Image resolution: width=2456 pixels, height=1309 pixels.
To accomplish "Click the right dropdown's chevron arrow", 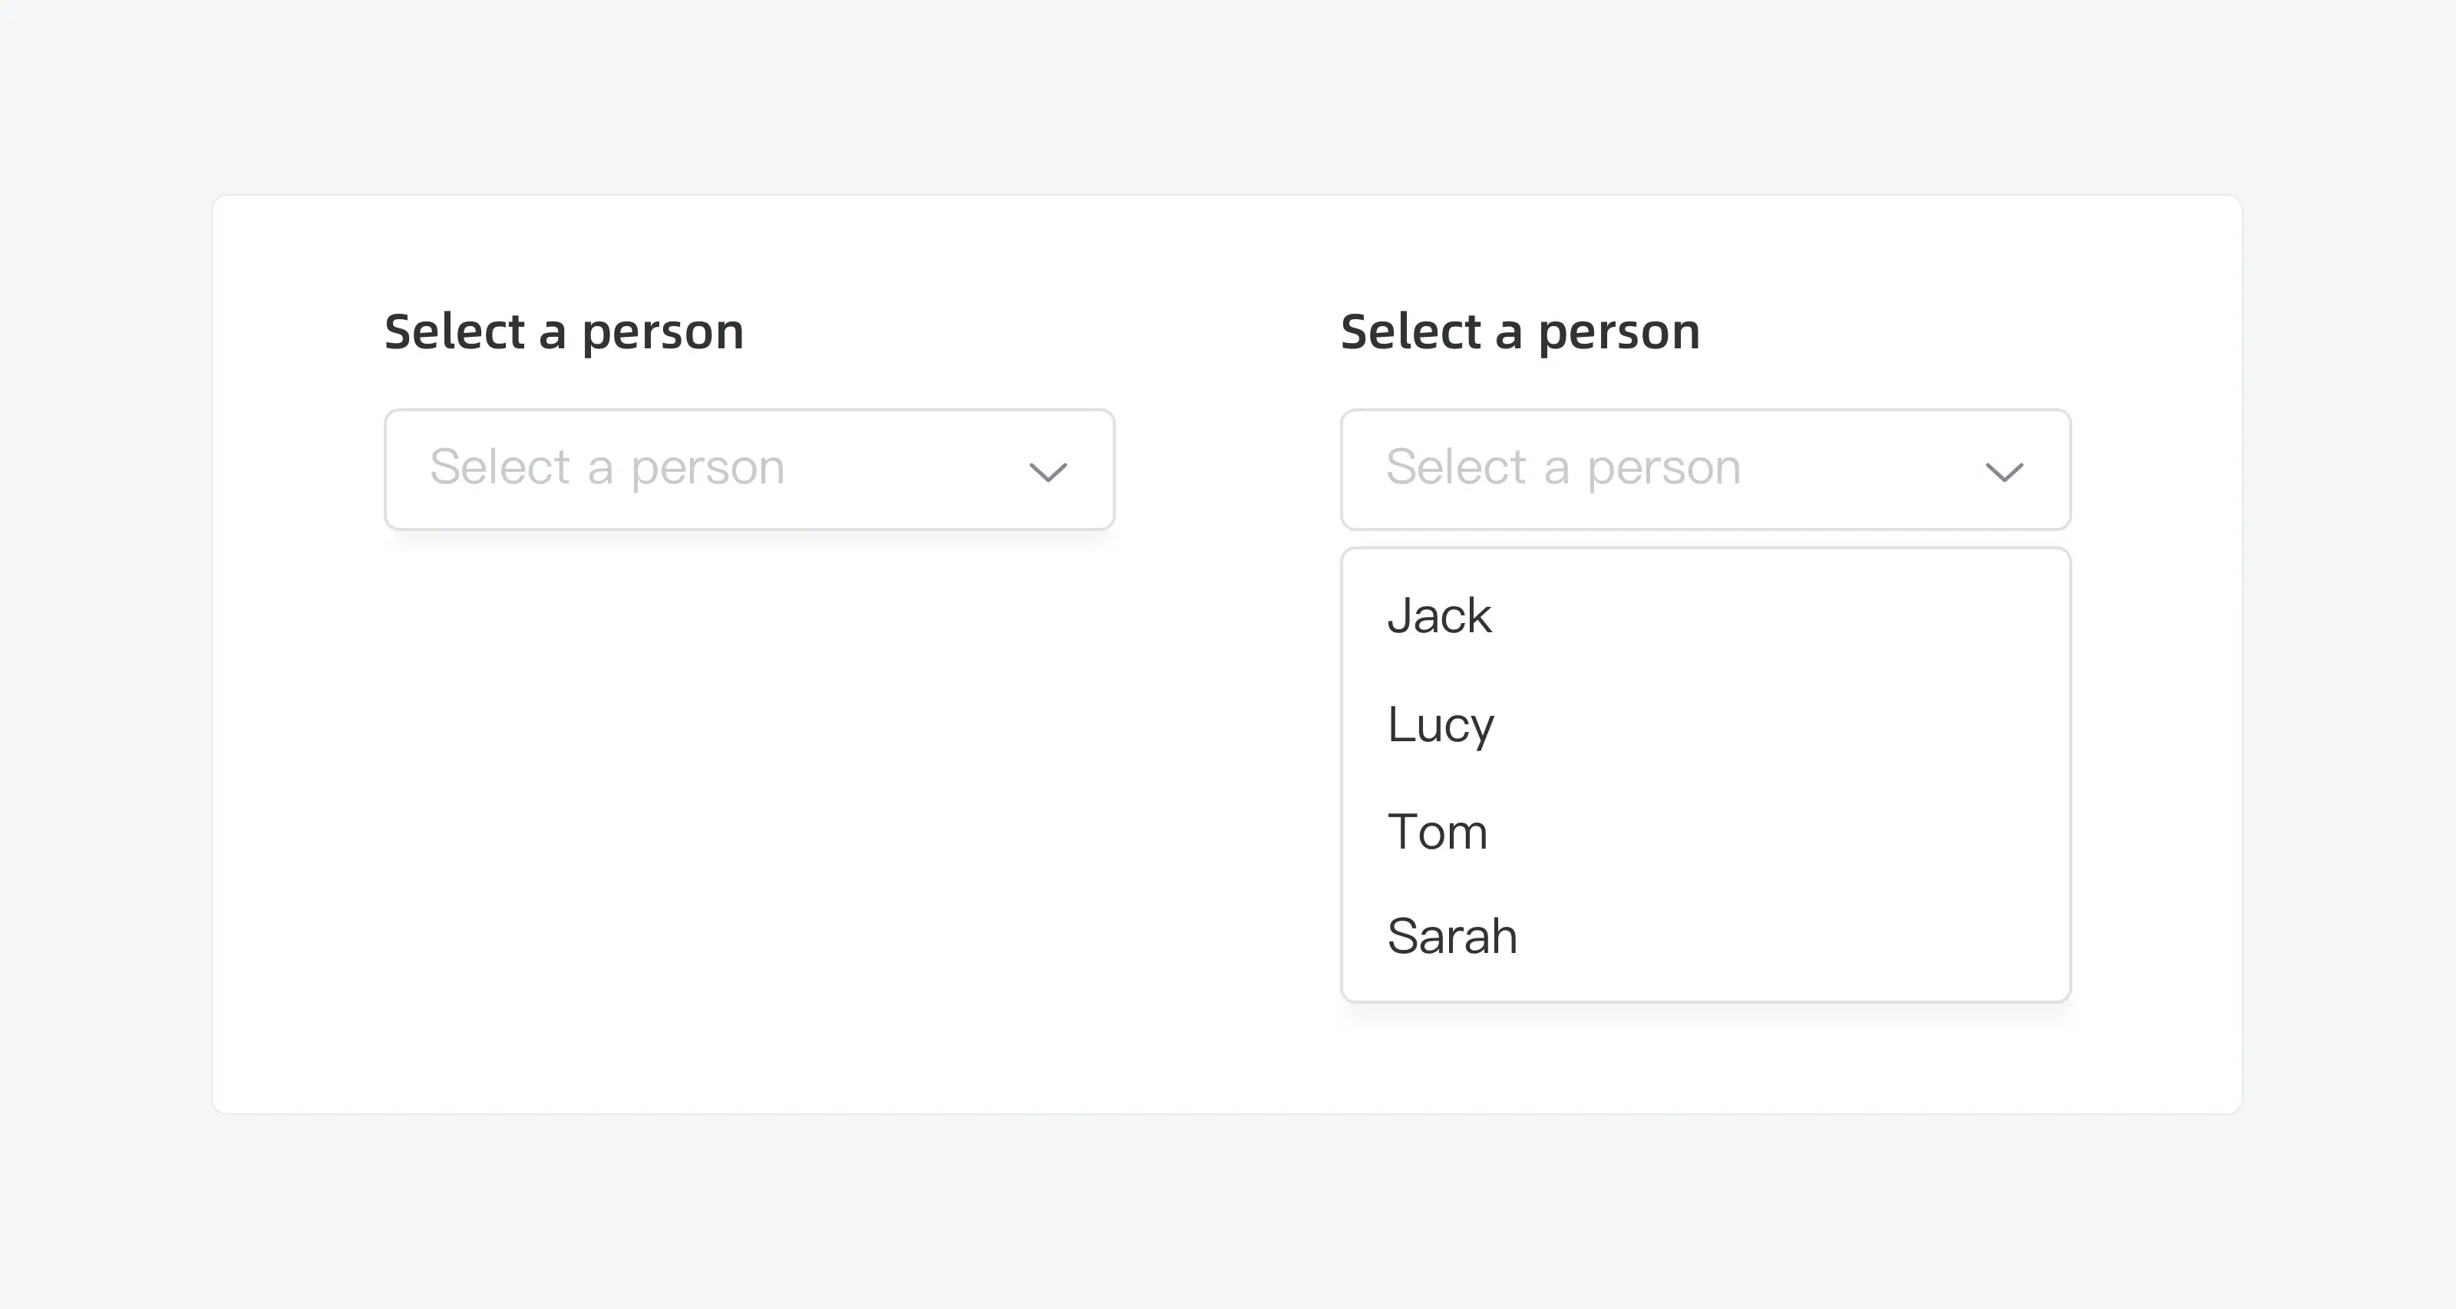I will click(x=2003, y=472).
